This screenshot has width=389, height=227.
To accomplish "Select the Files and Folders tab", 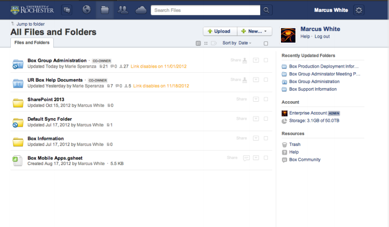I will (32, 43).
